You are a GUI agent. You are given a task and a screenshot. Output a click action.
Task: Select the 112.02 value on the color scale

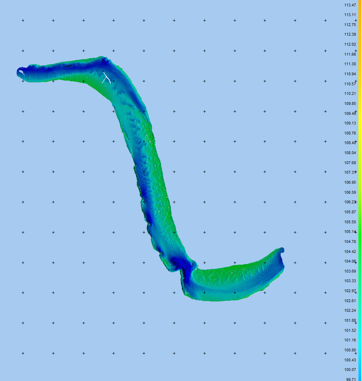350,44
